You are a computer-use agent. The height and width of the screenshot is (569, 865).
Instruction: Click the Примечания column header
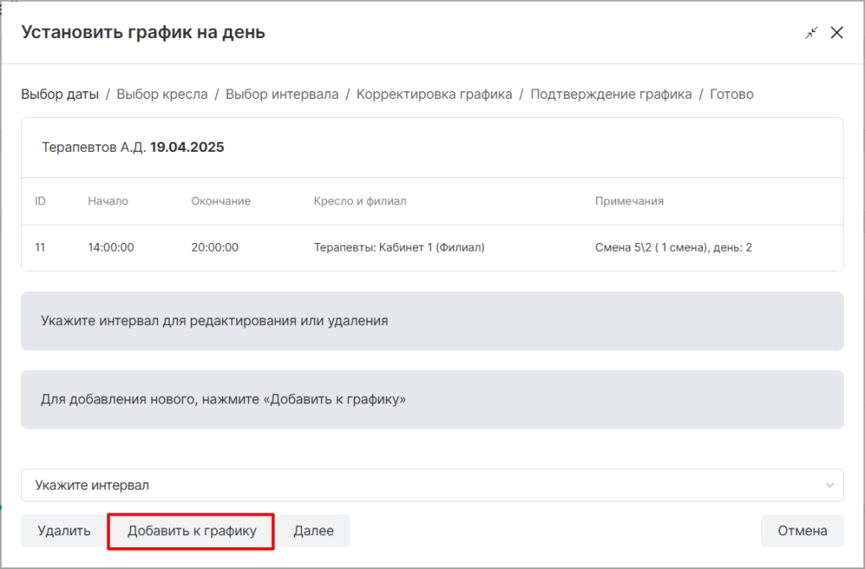(629, 201)
